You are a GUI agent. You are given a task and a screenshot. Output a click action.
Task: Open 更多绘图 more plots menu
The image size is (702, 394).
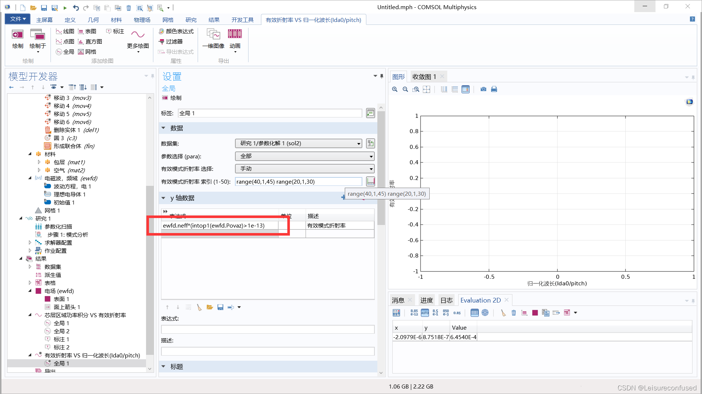(x=138, y=40)
